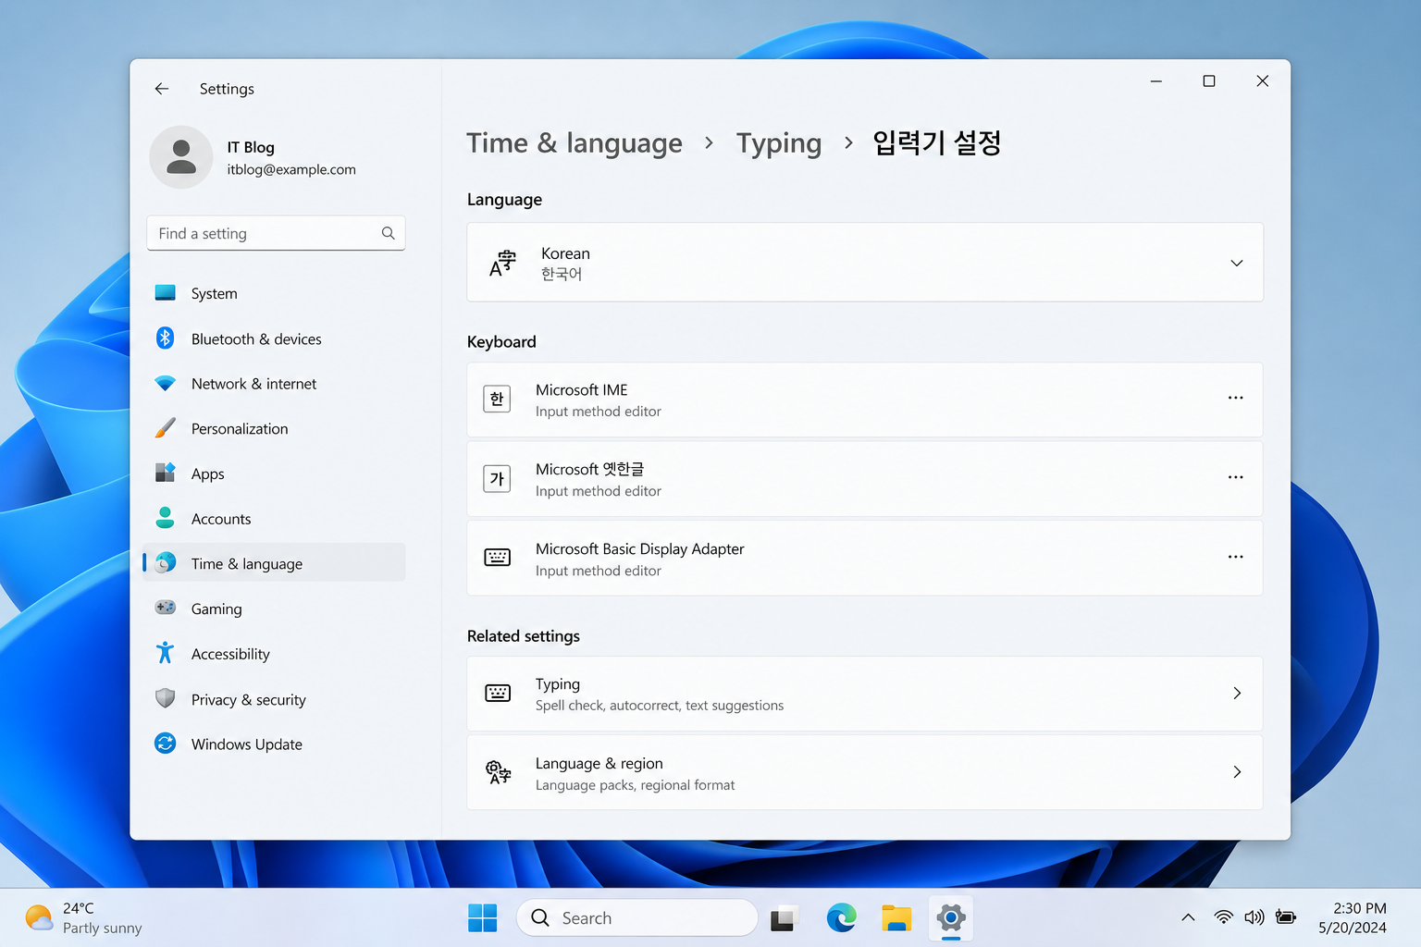Click the Accounts person icon
The width and height of the screenshot is (1421, 947).
pos(166,518)
